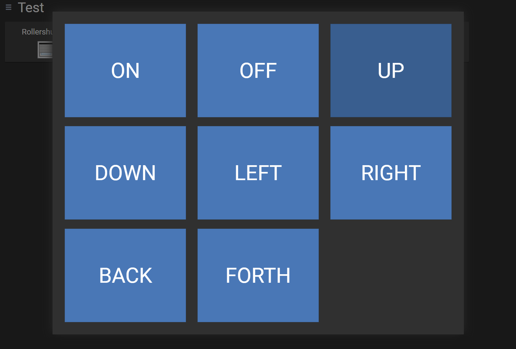The image size is (516, 349).
Task: Click the empty cell beside FORTH
Action: [391, 275]
